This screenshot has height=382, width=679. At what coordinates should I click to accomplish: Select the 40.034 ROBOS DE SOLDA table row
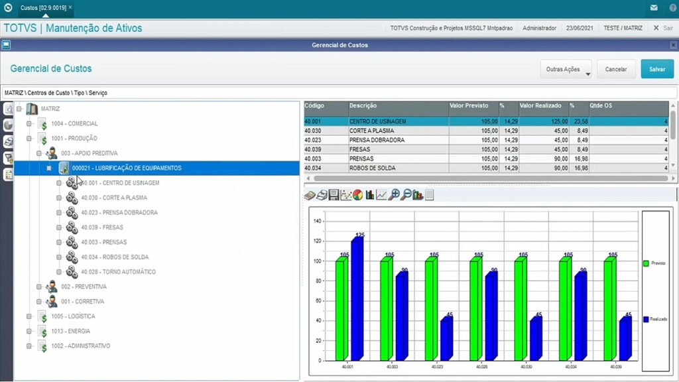(486, 168)
